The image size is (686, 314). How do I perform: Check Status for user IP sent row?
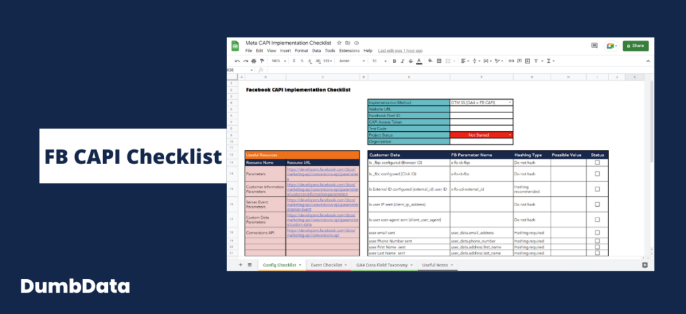[x=597, y=204]
